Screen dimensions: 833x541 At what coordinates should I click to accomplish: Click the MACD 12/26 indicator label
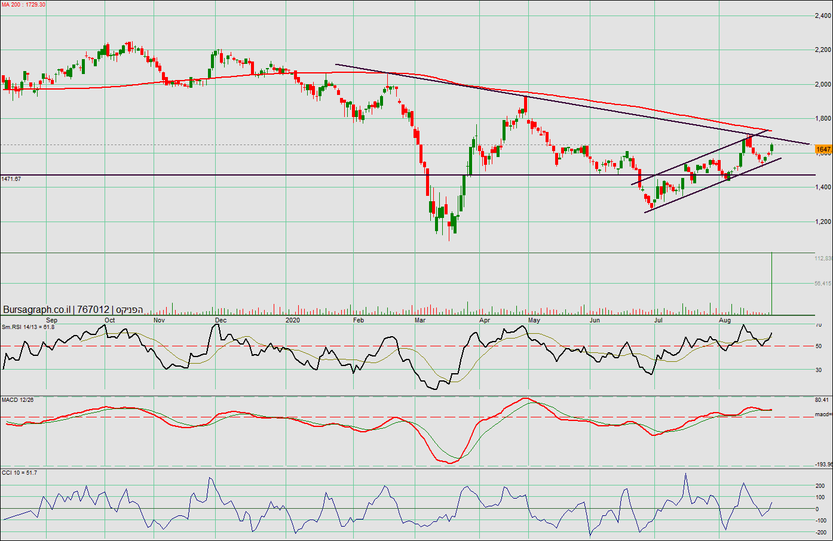[17, 399]
